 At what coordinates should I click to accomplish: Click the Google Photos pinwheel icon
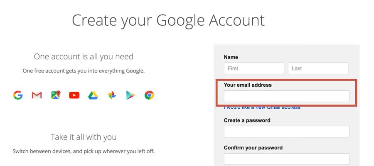tap(112, 95)
